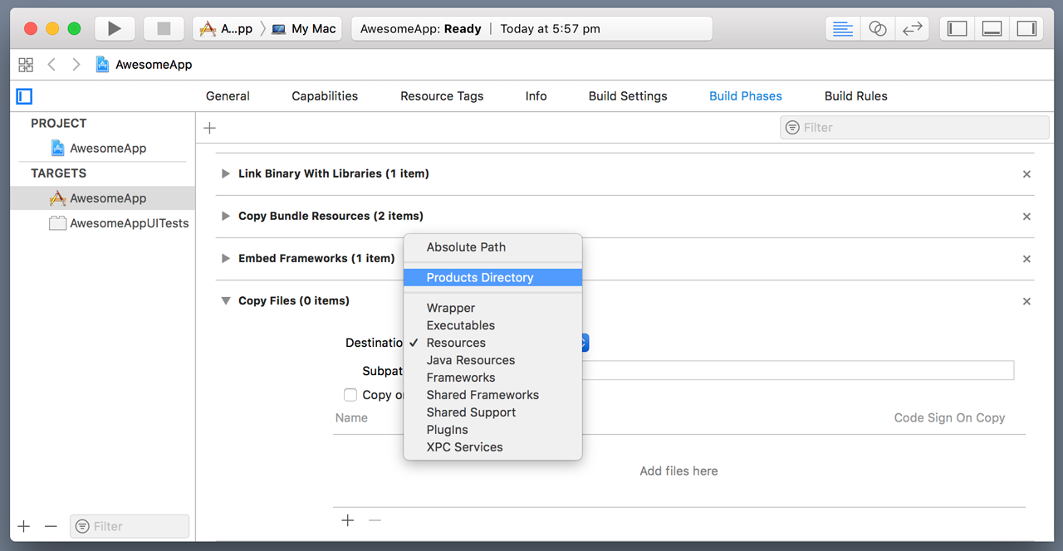Choose Products Directory destination
Image resolution: width=1063 pixels, height=551 pixels.
(492, 278)
